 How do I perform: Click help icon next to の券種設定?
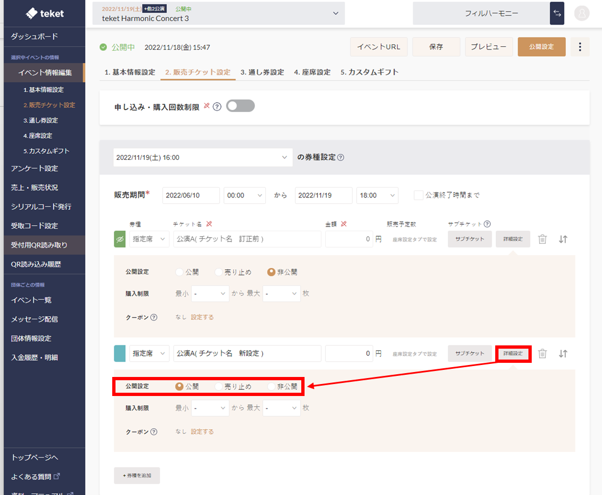(340, 157)
